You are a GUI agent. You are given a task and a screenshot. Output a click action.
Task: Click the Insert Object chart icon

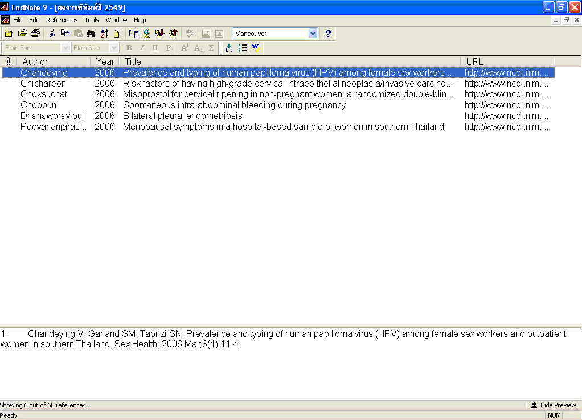tap(219, 34)
